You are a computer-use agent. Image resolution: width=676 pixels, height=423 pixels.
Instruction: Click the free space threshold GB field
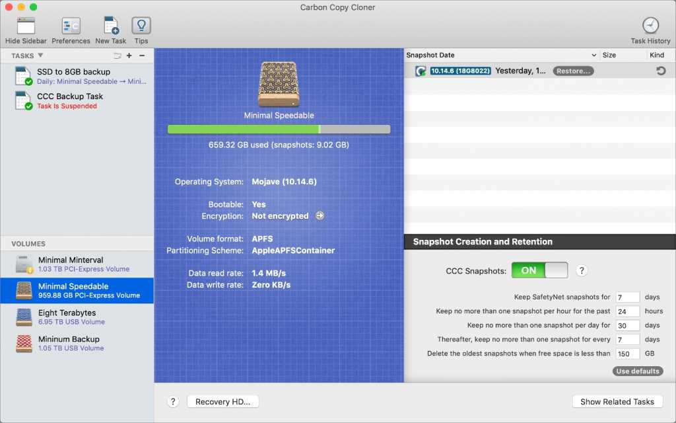[x=627, y=354]
